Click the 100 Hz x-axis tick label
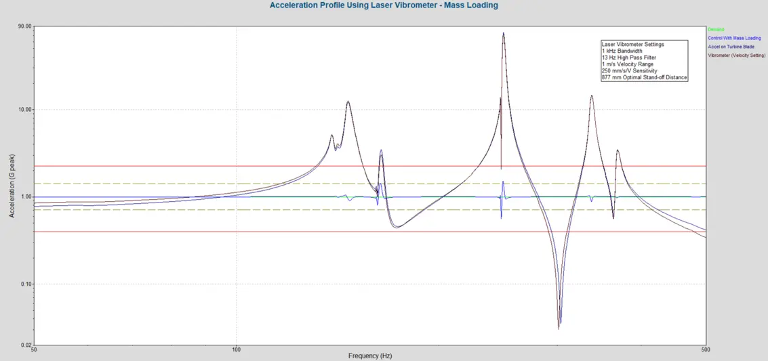The width and height of the screenshot is (768, 361). click(237, 350)
